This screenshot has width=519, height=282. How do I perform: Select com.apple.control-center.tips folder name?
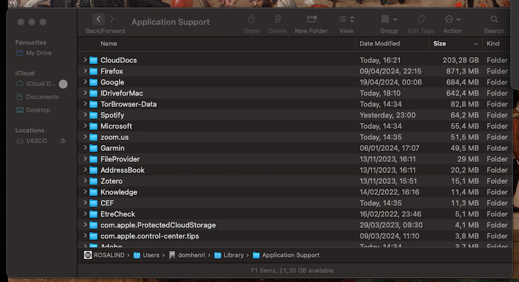coord(149,236)
